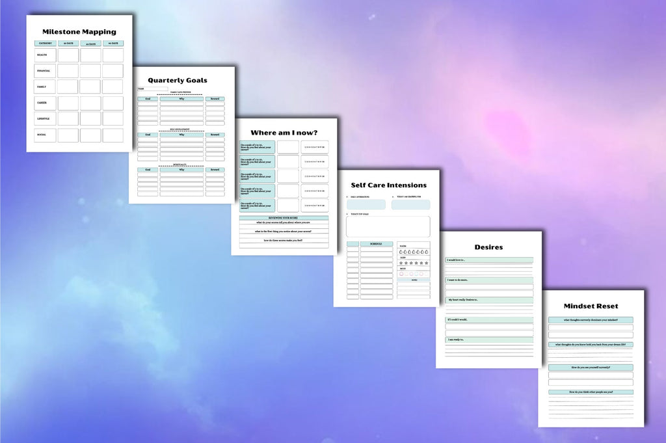Image resolution: width=666 pixels, height=443 pixels.
Task: Click the "Today I am grateful for" box
Action: point(411,204)
